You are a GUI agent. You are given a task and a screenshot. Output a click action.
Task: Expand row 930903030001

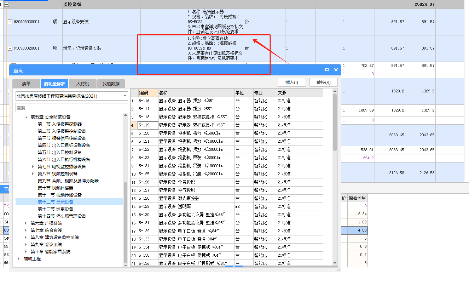click(x=10, y=22)
